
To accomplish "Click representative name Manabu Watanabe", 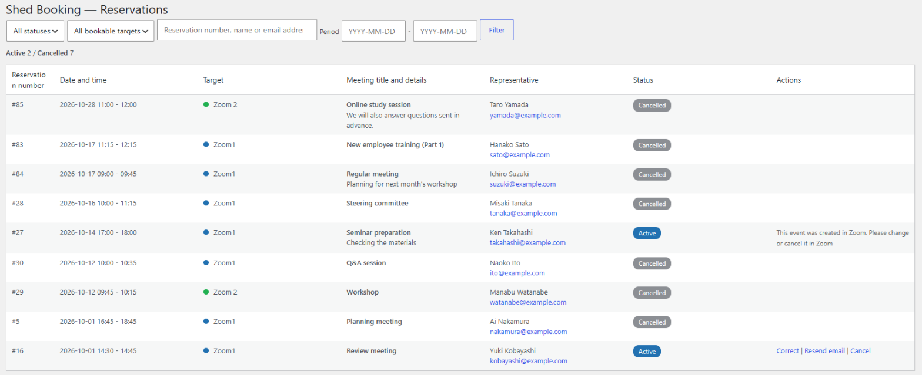I will pyautogui.click(x=519, y=292).
